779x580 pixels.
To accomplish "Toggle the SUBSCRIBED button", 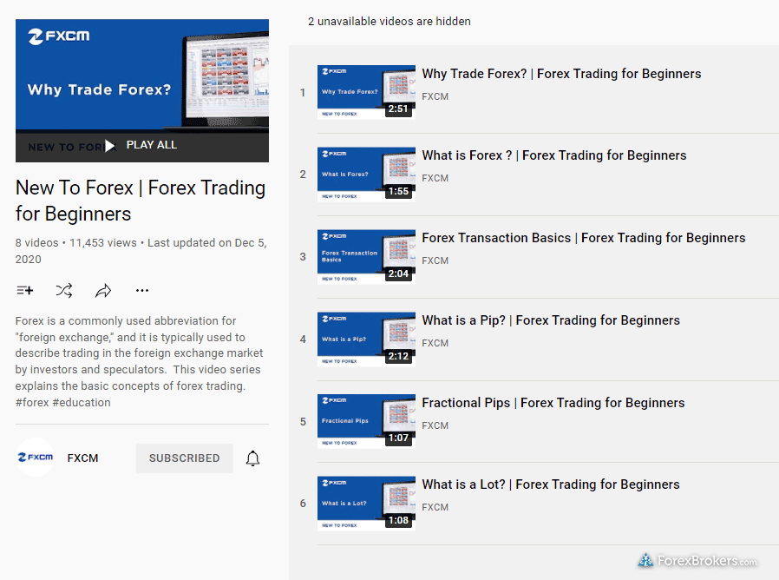I will [x=184, y=458].
